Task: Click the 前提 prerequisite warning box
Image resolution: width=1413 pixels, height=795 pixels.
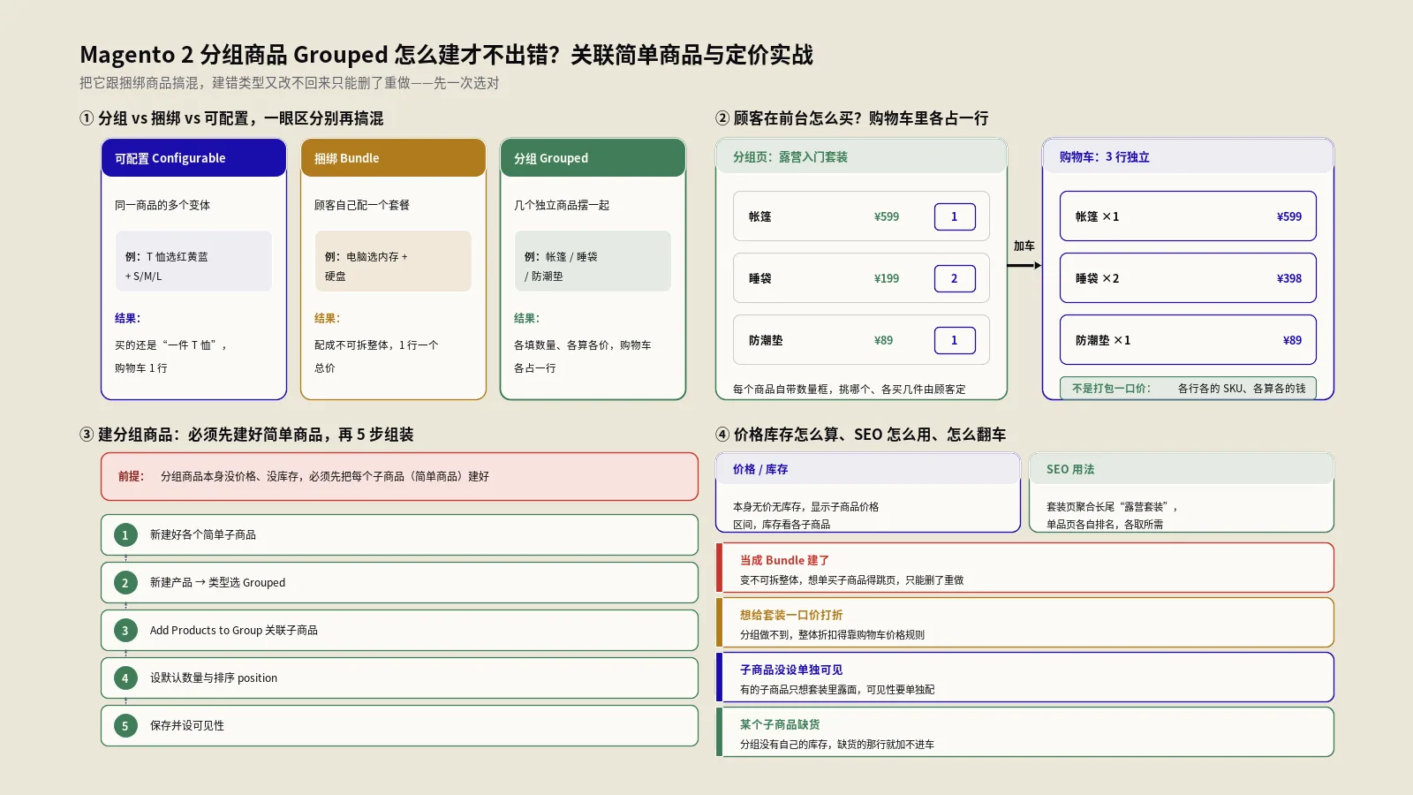Action: click(399, 476)
